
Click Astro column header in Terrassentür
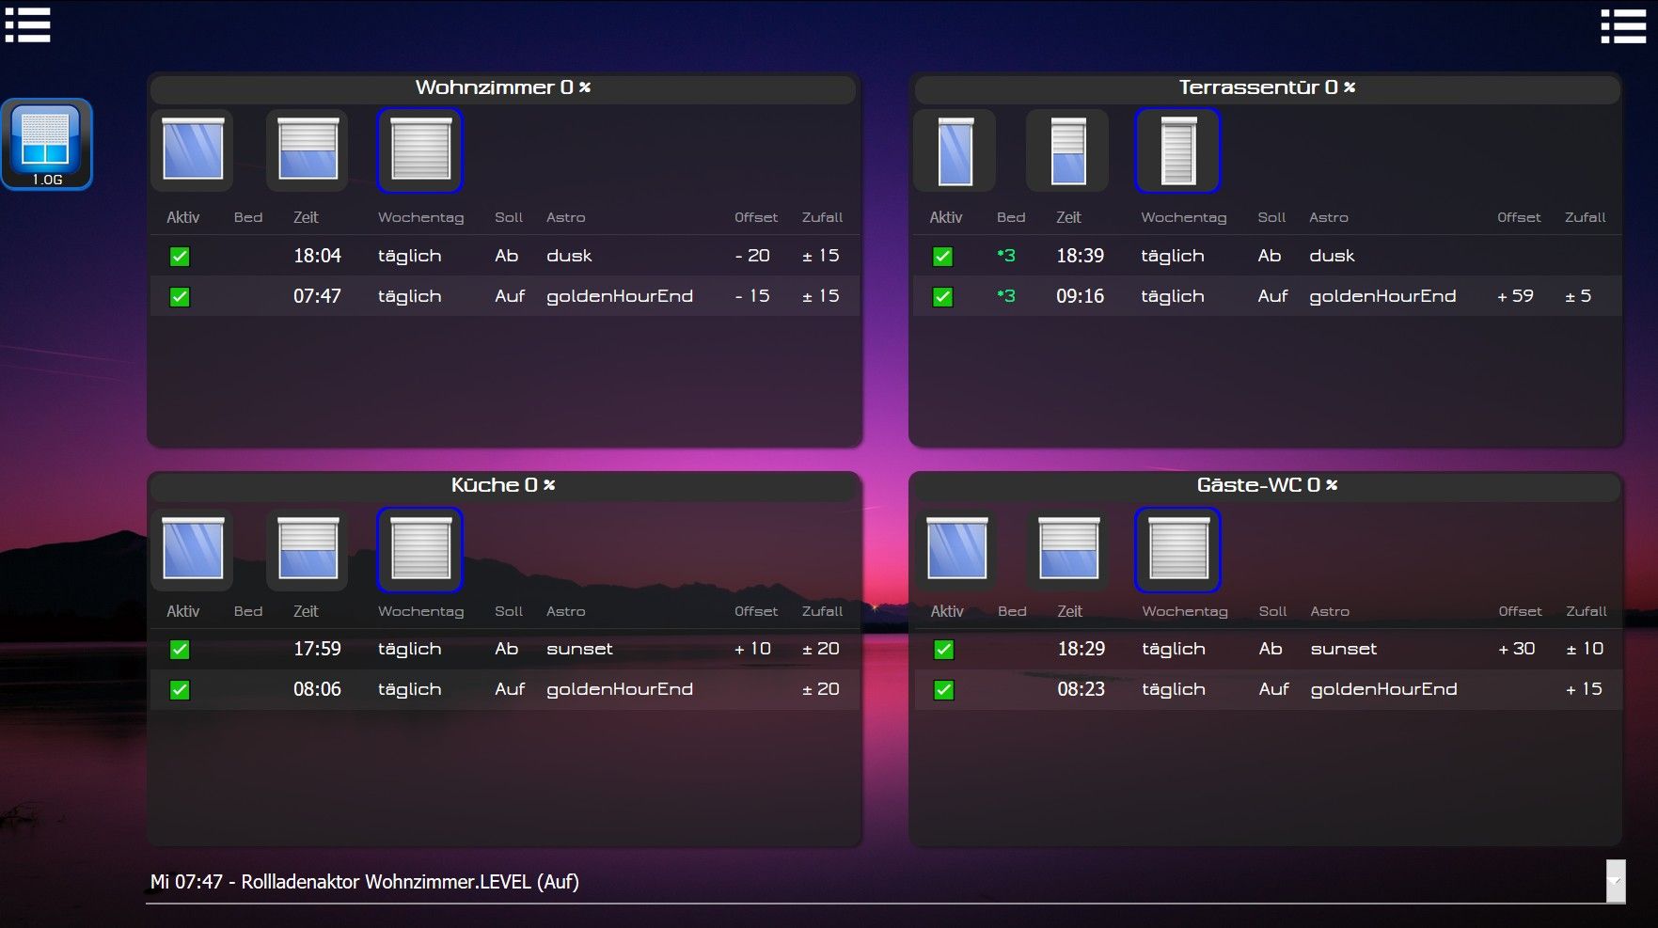1329,217
